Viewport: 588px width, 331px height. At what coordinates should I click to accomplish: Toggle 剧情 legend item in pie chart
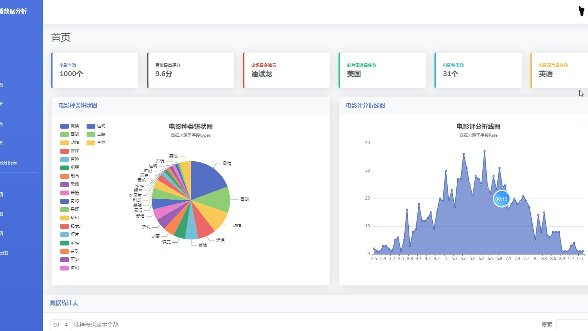[x=70, y=126]
